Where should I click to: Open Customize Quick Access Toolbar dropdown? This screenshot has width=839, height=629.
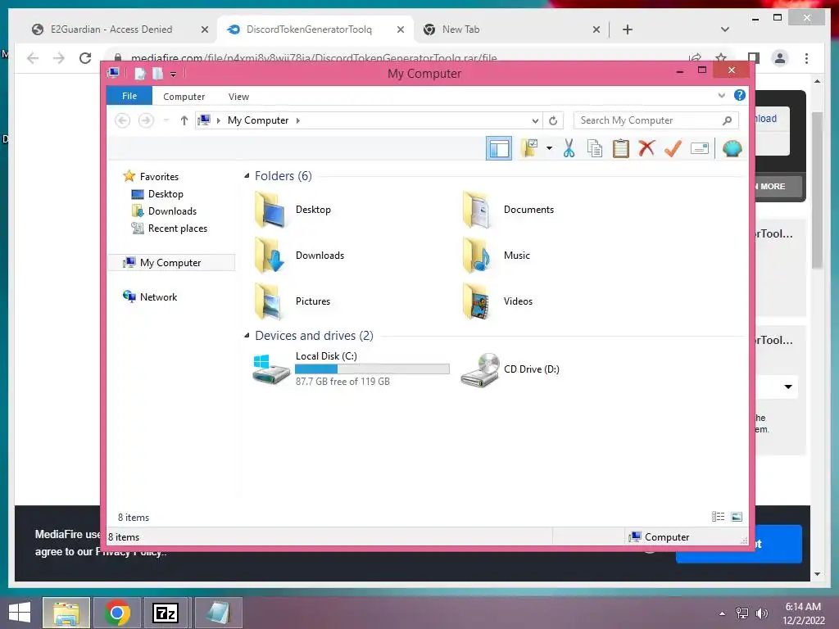coord(174,75)
